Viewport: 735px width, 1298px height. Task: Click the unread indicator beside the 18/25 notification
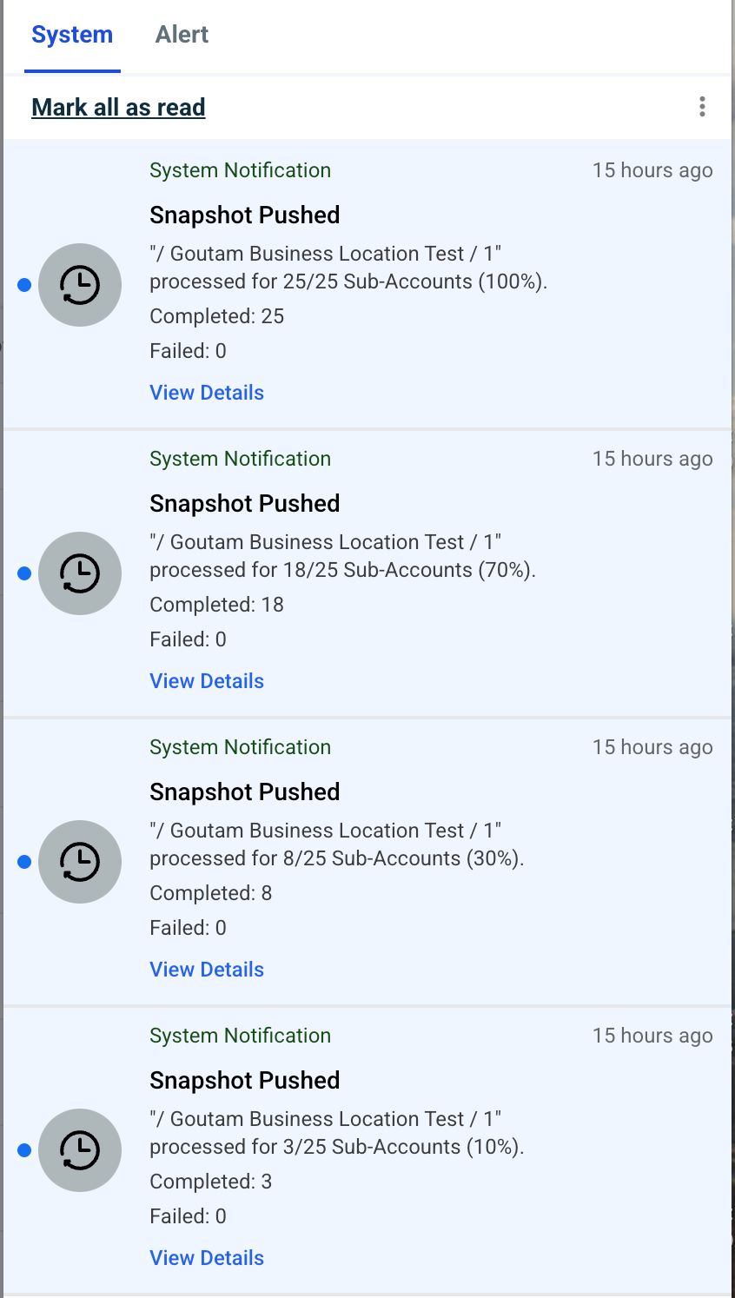click(x=24, y=573)
